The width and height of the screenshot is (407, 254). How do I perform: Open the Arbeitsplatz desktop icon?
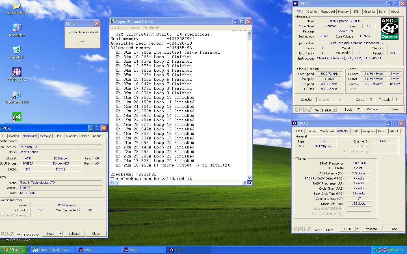click(x=17, y=28)
